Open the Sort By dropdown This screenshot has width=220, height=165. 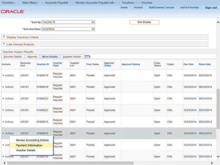(x=68, y=22)
